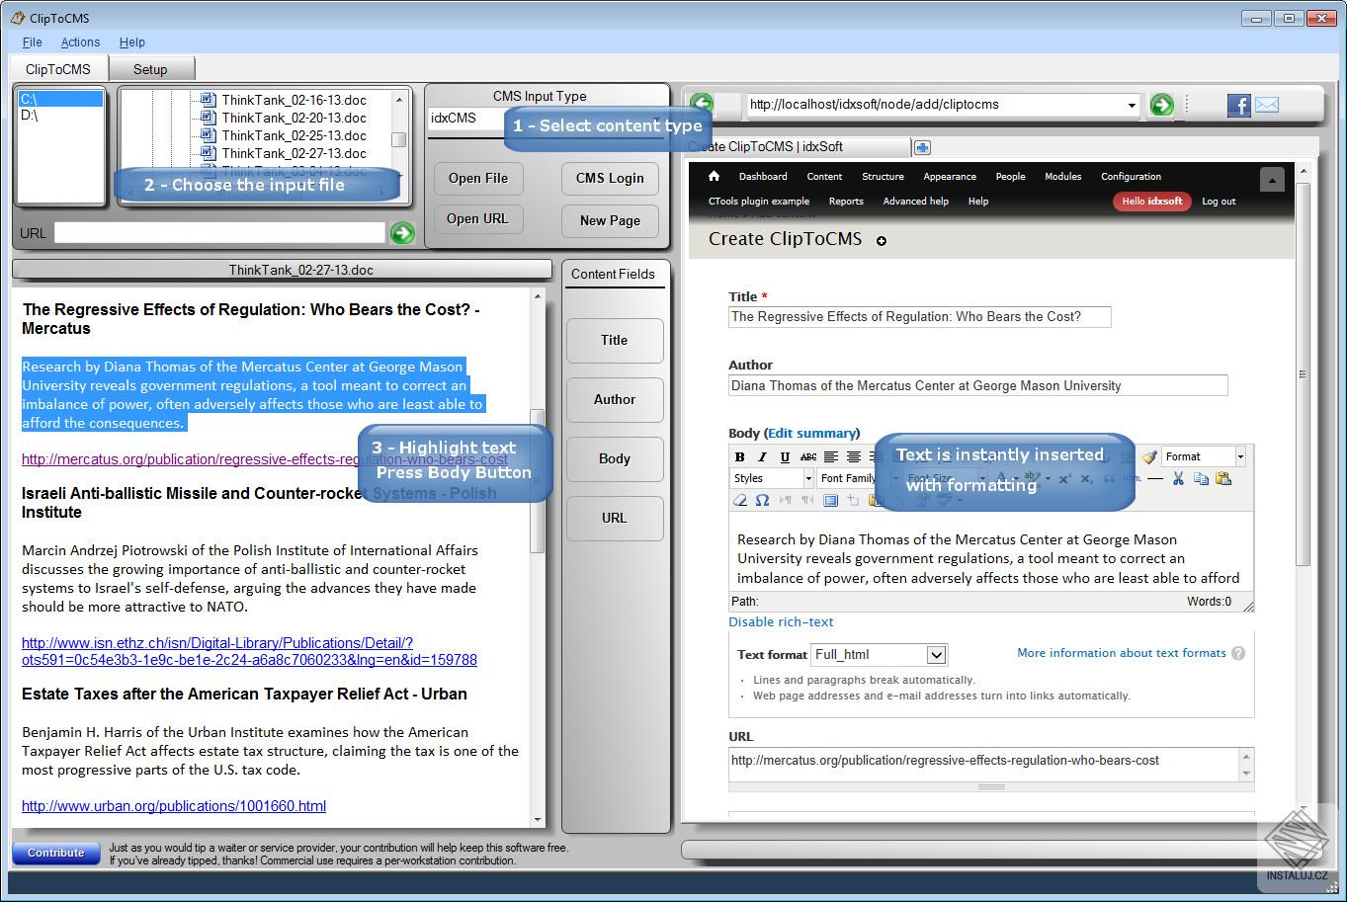Image resolution: width=1347 pixels, height=902 pixels.
Task: Click Word icon of ThinkTank_02-16-13.doc
Action: coord(208,100)
